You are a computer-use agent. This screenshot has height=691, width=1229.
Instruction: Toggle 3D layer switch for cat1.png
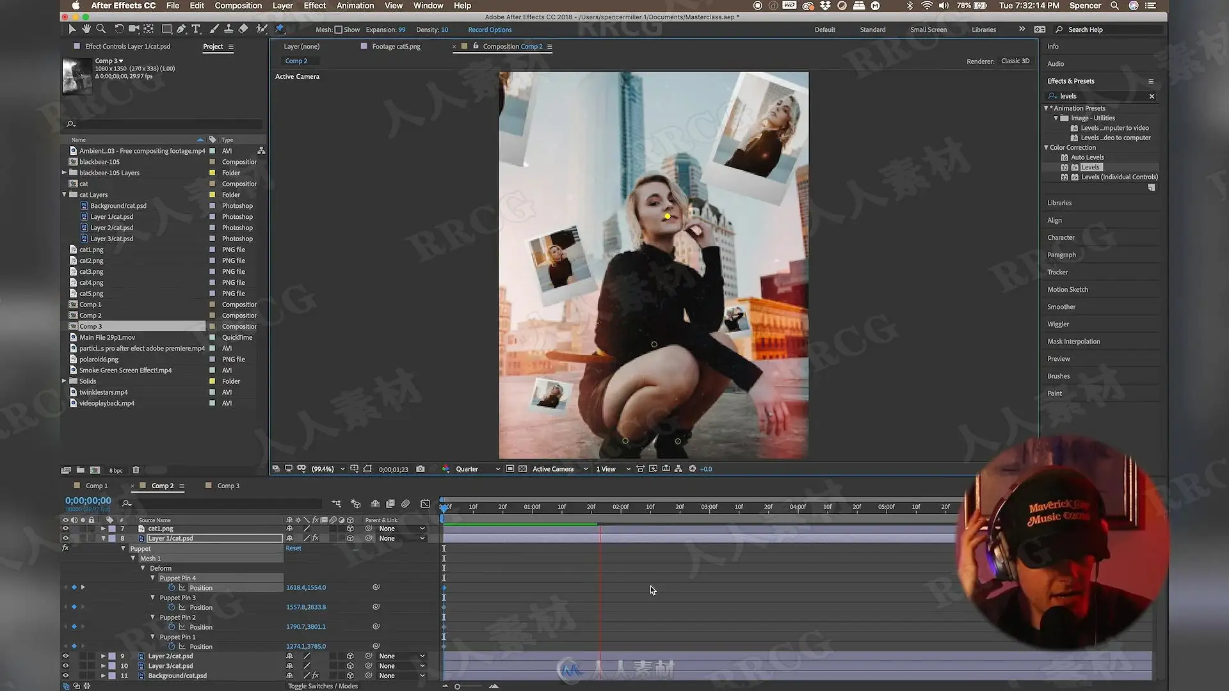click(350, 528)
